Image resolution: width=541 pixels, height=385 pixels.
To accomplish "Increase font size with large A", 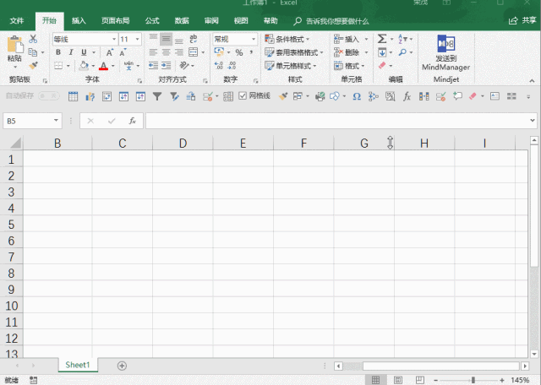I will pos(109,52).
